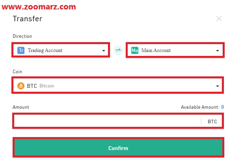
Task: Expand the Trading Account dropdown arrow
Action: click(x=104, y=51)
